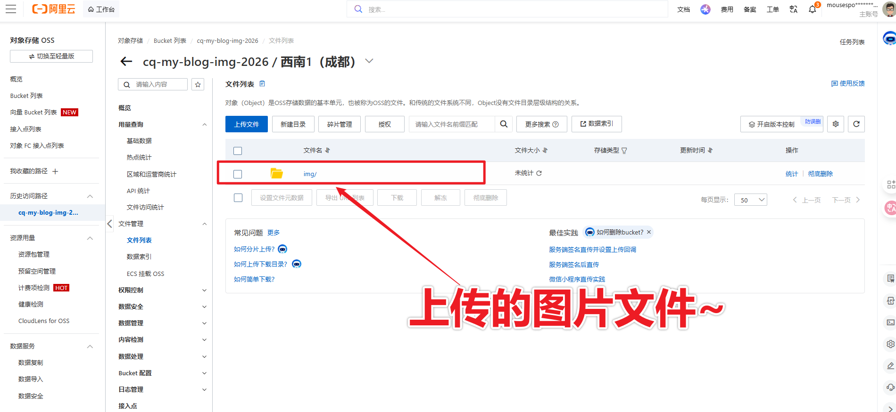This screenshot has width=896, height=412.
Task: Click the document icon next to 文件列表
Action: click(262, 84)
